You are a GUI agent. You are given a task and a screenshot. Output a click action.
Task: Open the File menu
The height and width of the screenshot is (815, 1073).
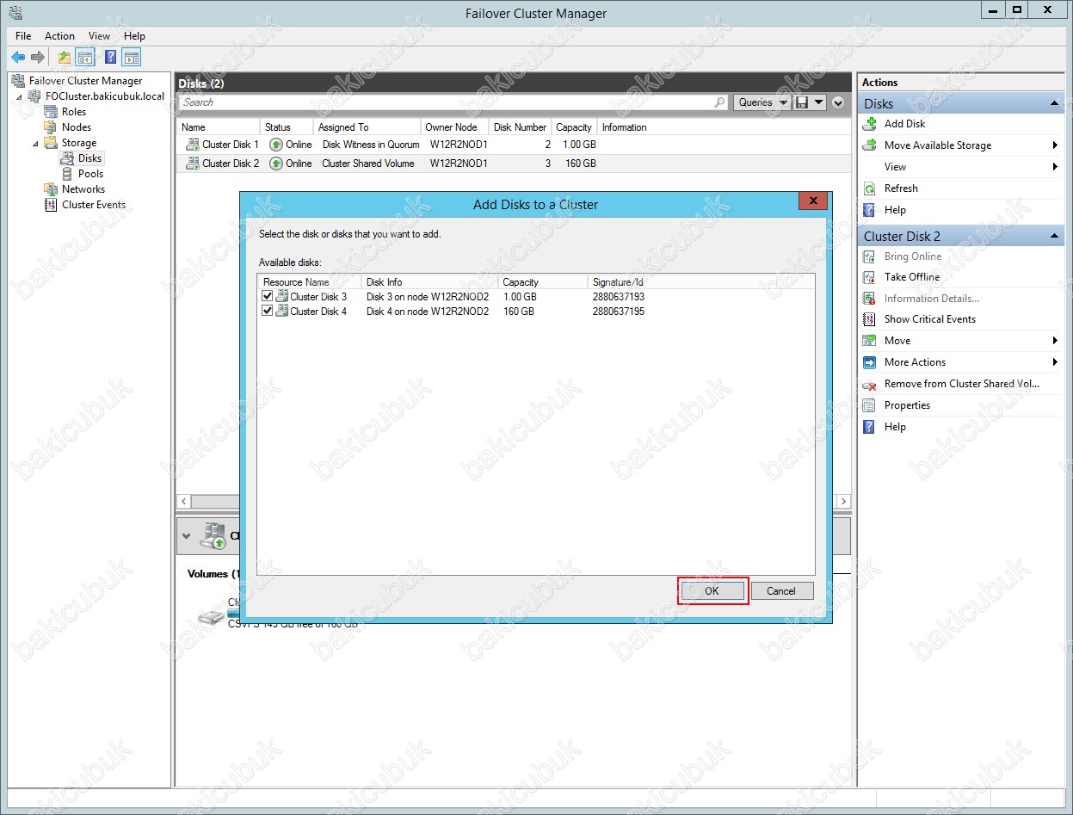pos(23,36)
